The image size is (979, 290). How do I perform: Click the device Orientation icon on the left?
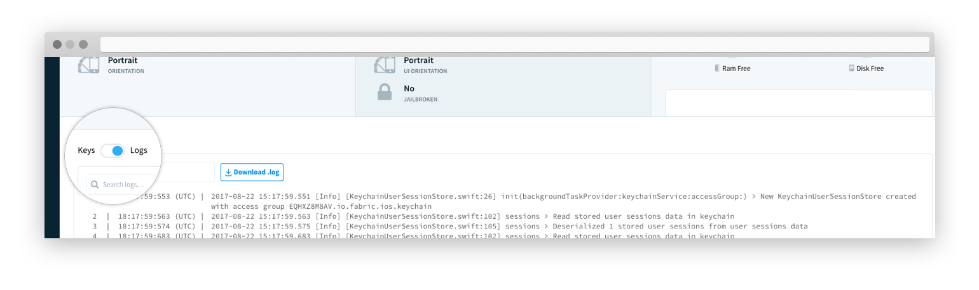point(88,65)
